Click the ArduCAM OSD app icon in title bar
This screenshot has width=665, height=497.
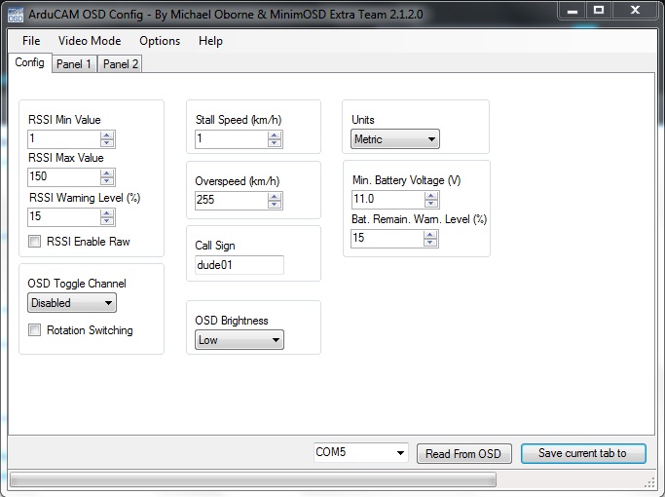(16, 15)
